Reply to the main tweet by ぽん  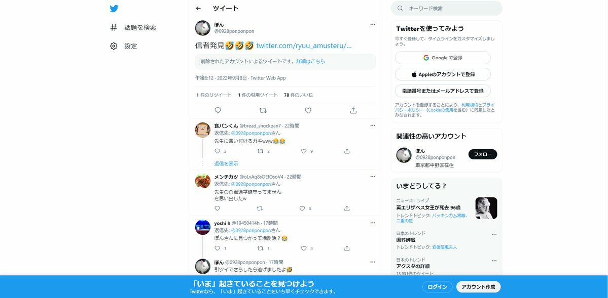click(218, 110)
